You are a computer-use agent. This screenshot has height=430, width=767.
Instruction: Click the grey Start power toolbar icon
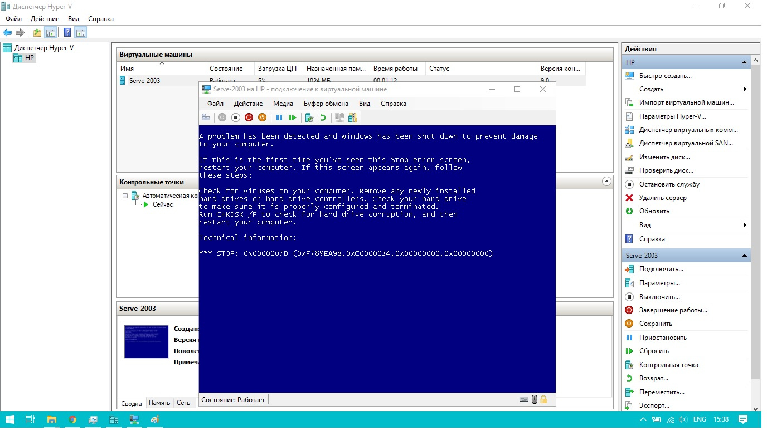(222, 118)
